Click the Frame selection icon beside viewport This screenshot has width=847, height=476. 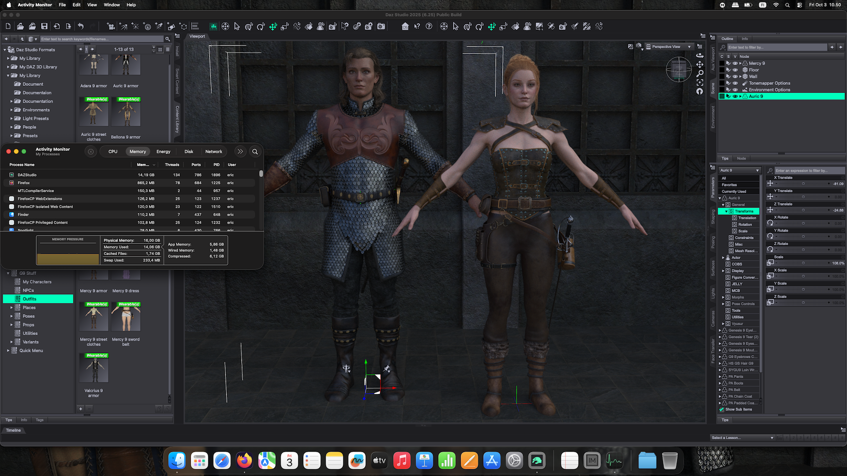pyautogui.click(x=700, y=82)
